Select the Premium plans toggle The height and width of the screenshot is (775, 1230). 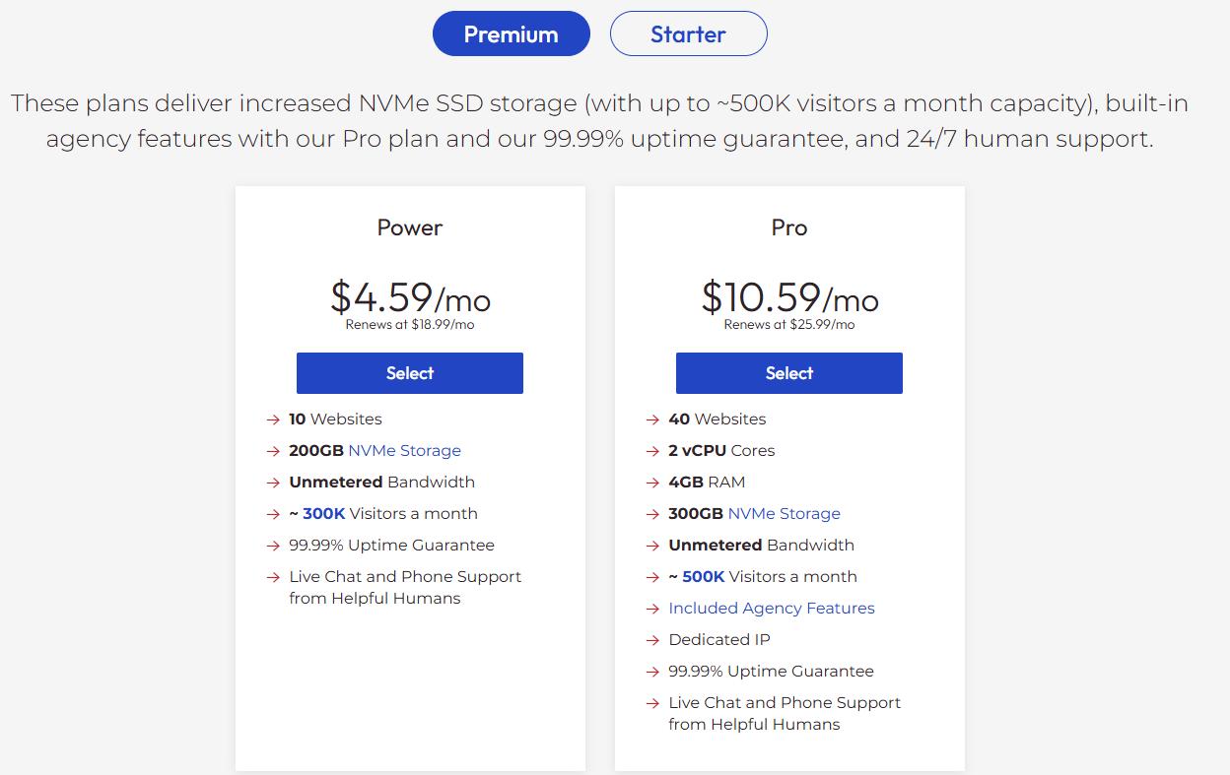(511, 33)
